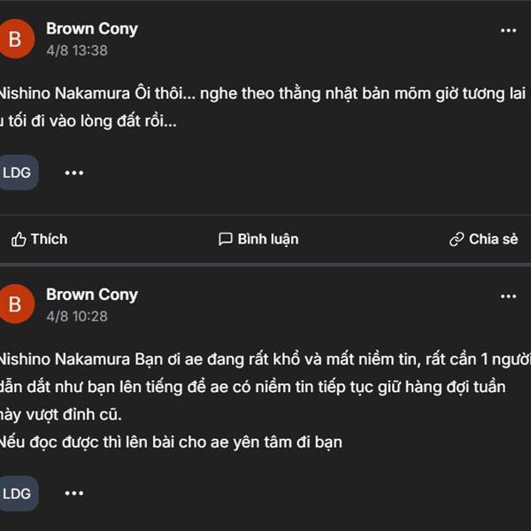The width and height of the screenshot is (531, 531).
Task: Select the LDG tag on second post
Action: coord(18,493)
